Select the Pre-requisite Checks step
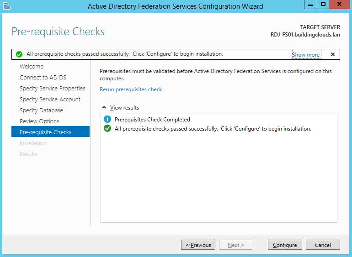Viewport: 352px width, 257px height. [x=45, y=132]
